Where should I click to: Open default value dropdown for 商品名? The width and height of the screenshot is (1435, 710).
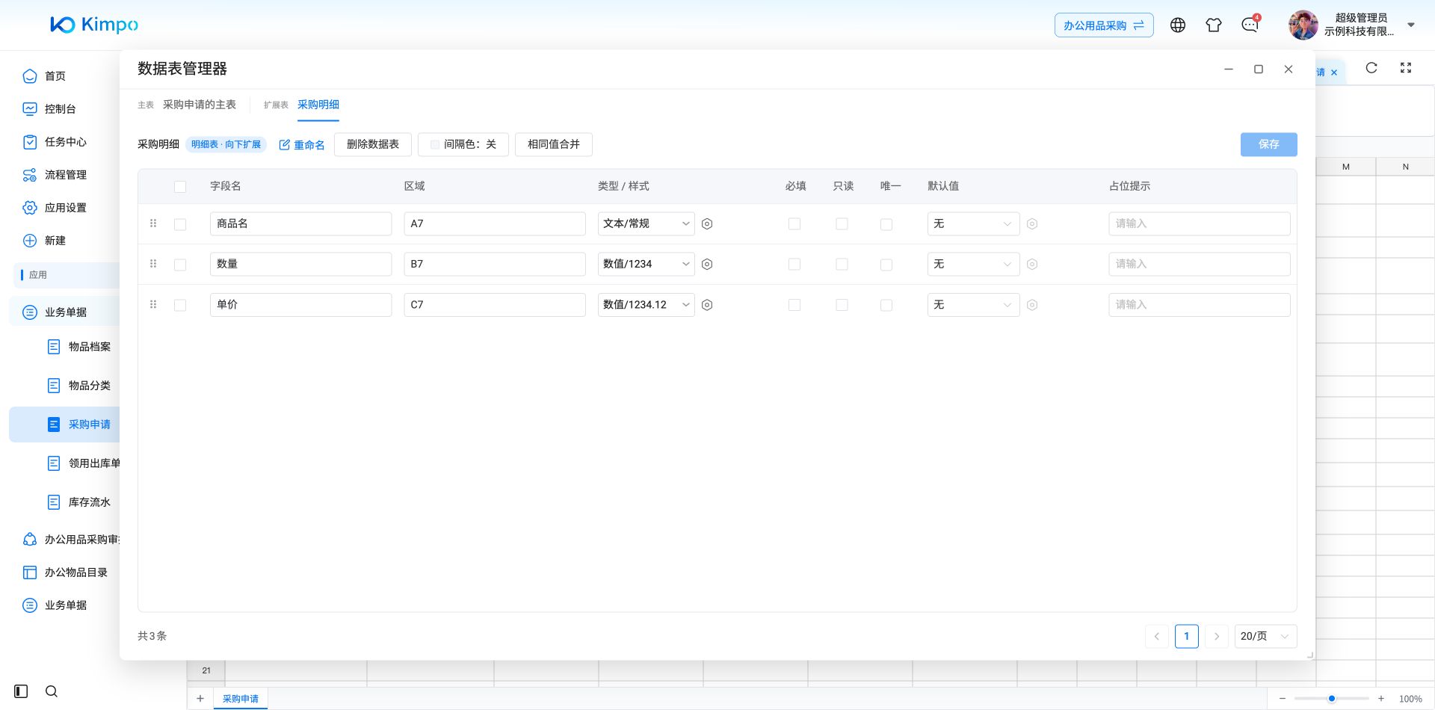(974, 223)
